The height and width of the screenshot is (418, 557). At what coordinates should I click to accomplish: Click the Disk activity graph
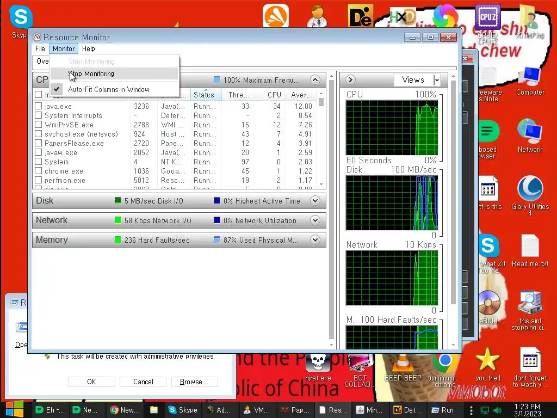click(392, 203)
